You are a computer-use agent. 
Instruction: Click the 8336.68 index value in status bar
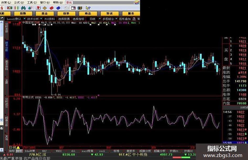pyautogui.click(x=69, y=154)
